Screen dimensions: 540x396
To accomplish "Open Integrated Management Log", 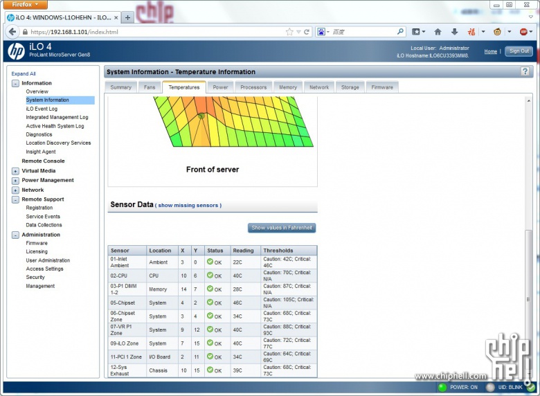I will click(57, 118).
